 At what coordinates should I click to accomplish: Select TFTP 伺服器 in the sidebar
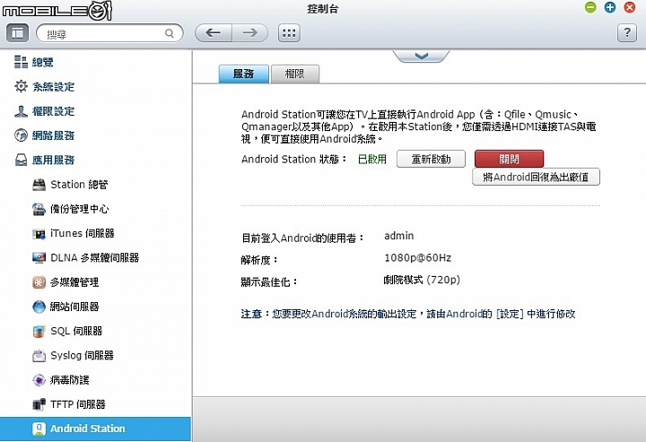pos(78,404)
